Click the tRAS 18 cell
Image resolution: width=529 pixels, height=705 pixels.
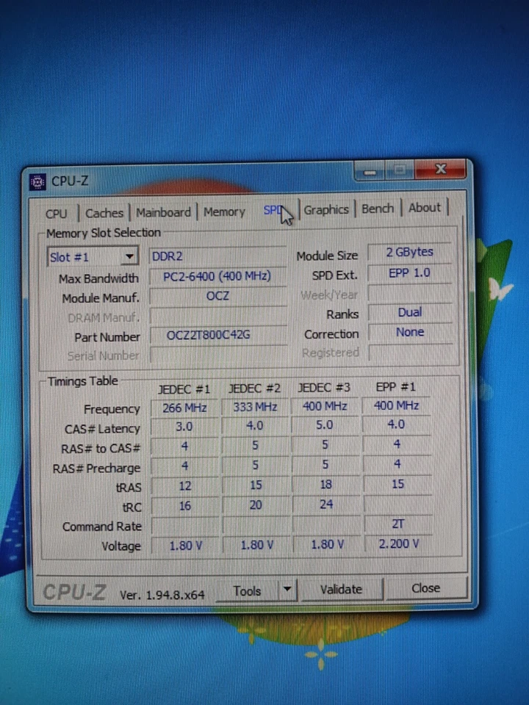325,484
